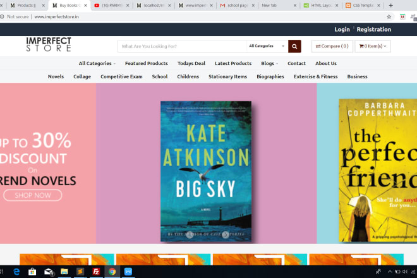This screenshot has height=278, width=417.
Task: Switch to the CSS Templates tab
Action: coord(363,5)
